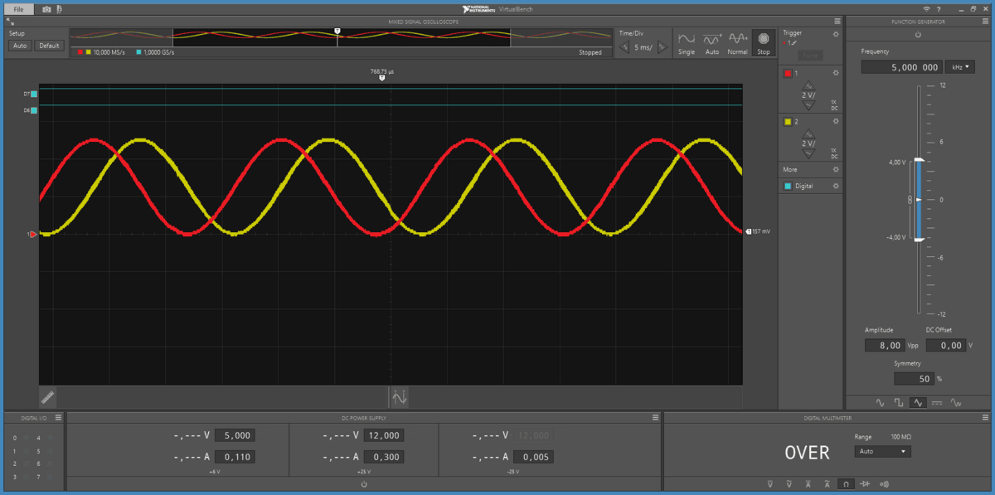995x495 pixels.
Task: Select Auto acquisition mode
Action: [x=711, y=44]
